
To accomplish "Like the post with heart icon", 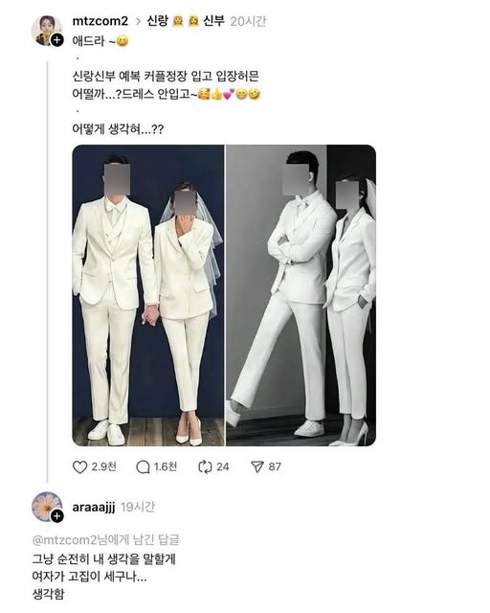I will (80, 467).
